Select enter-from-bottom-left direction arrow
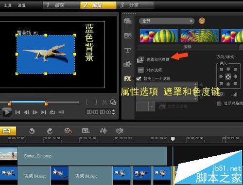The image size is (243, 185). [221, 84]
